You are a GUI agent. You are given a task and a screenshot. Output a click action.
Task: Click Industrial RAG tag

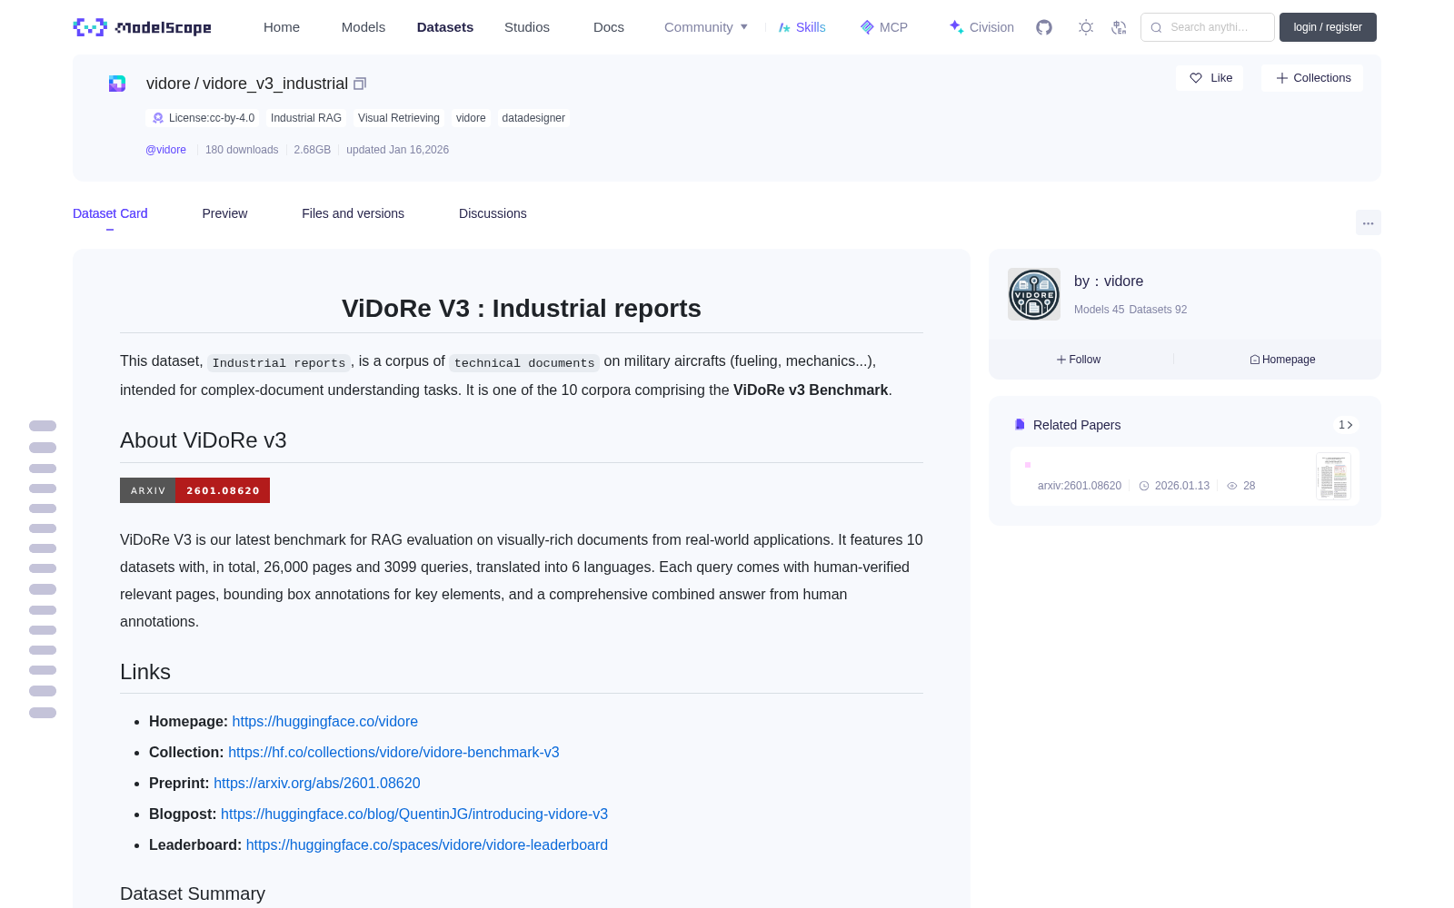[x=306, y=118]
